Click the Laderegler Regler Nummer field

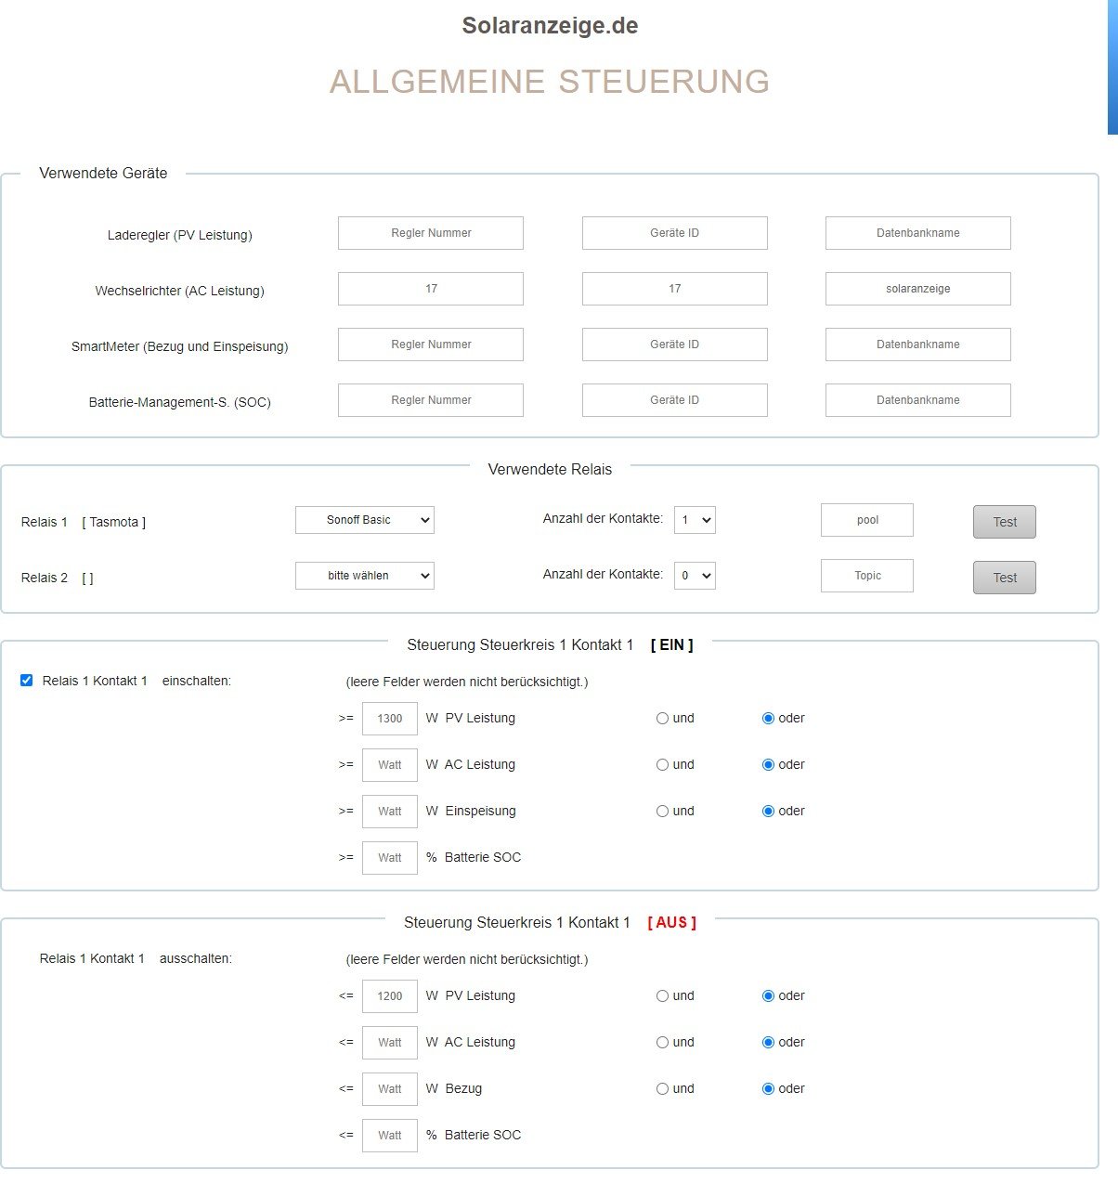pos(431,233)
